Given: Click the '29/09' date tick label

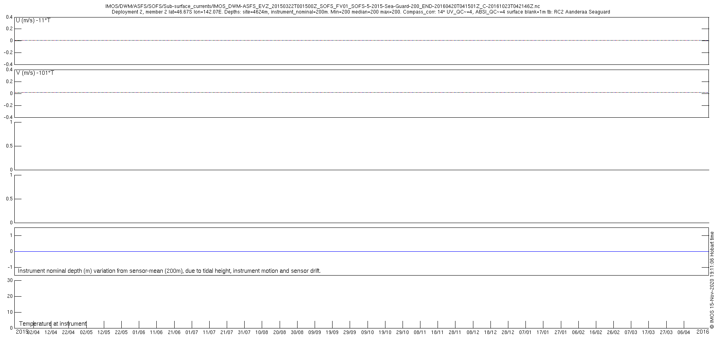Looking at the screenshot, I should tap(350, 332).
